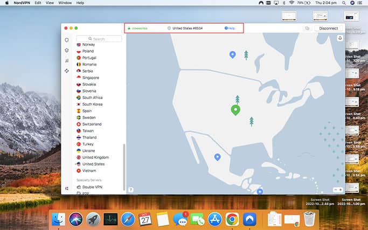Click the Disconnect button
Screen dimensions: 368x230
328,29
